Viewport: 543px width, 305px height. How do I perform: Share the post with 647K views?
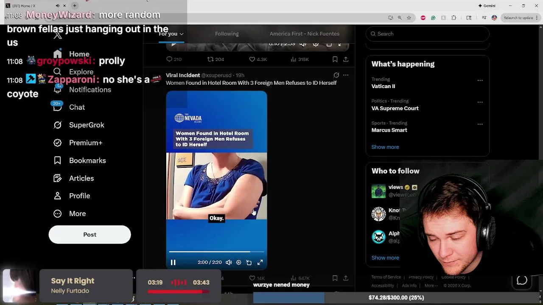click(346, 278)
